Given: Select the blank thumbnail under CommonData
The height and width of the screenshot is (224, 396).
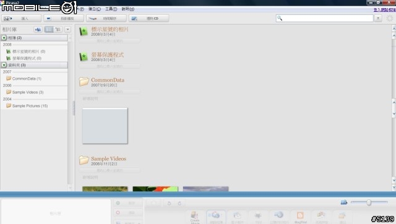Looking at the screenshot, I should click(105, 126).
